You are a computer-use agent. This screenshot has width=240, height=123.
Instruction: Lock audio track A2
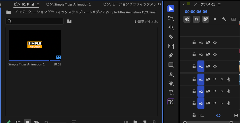coord(194,91)
